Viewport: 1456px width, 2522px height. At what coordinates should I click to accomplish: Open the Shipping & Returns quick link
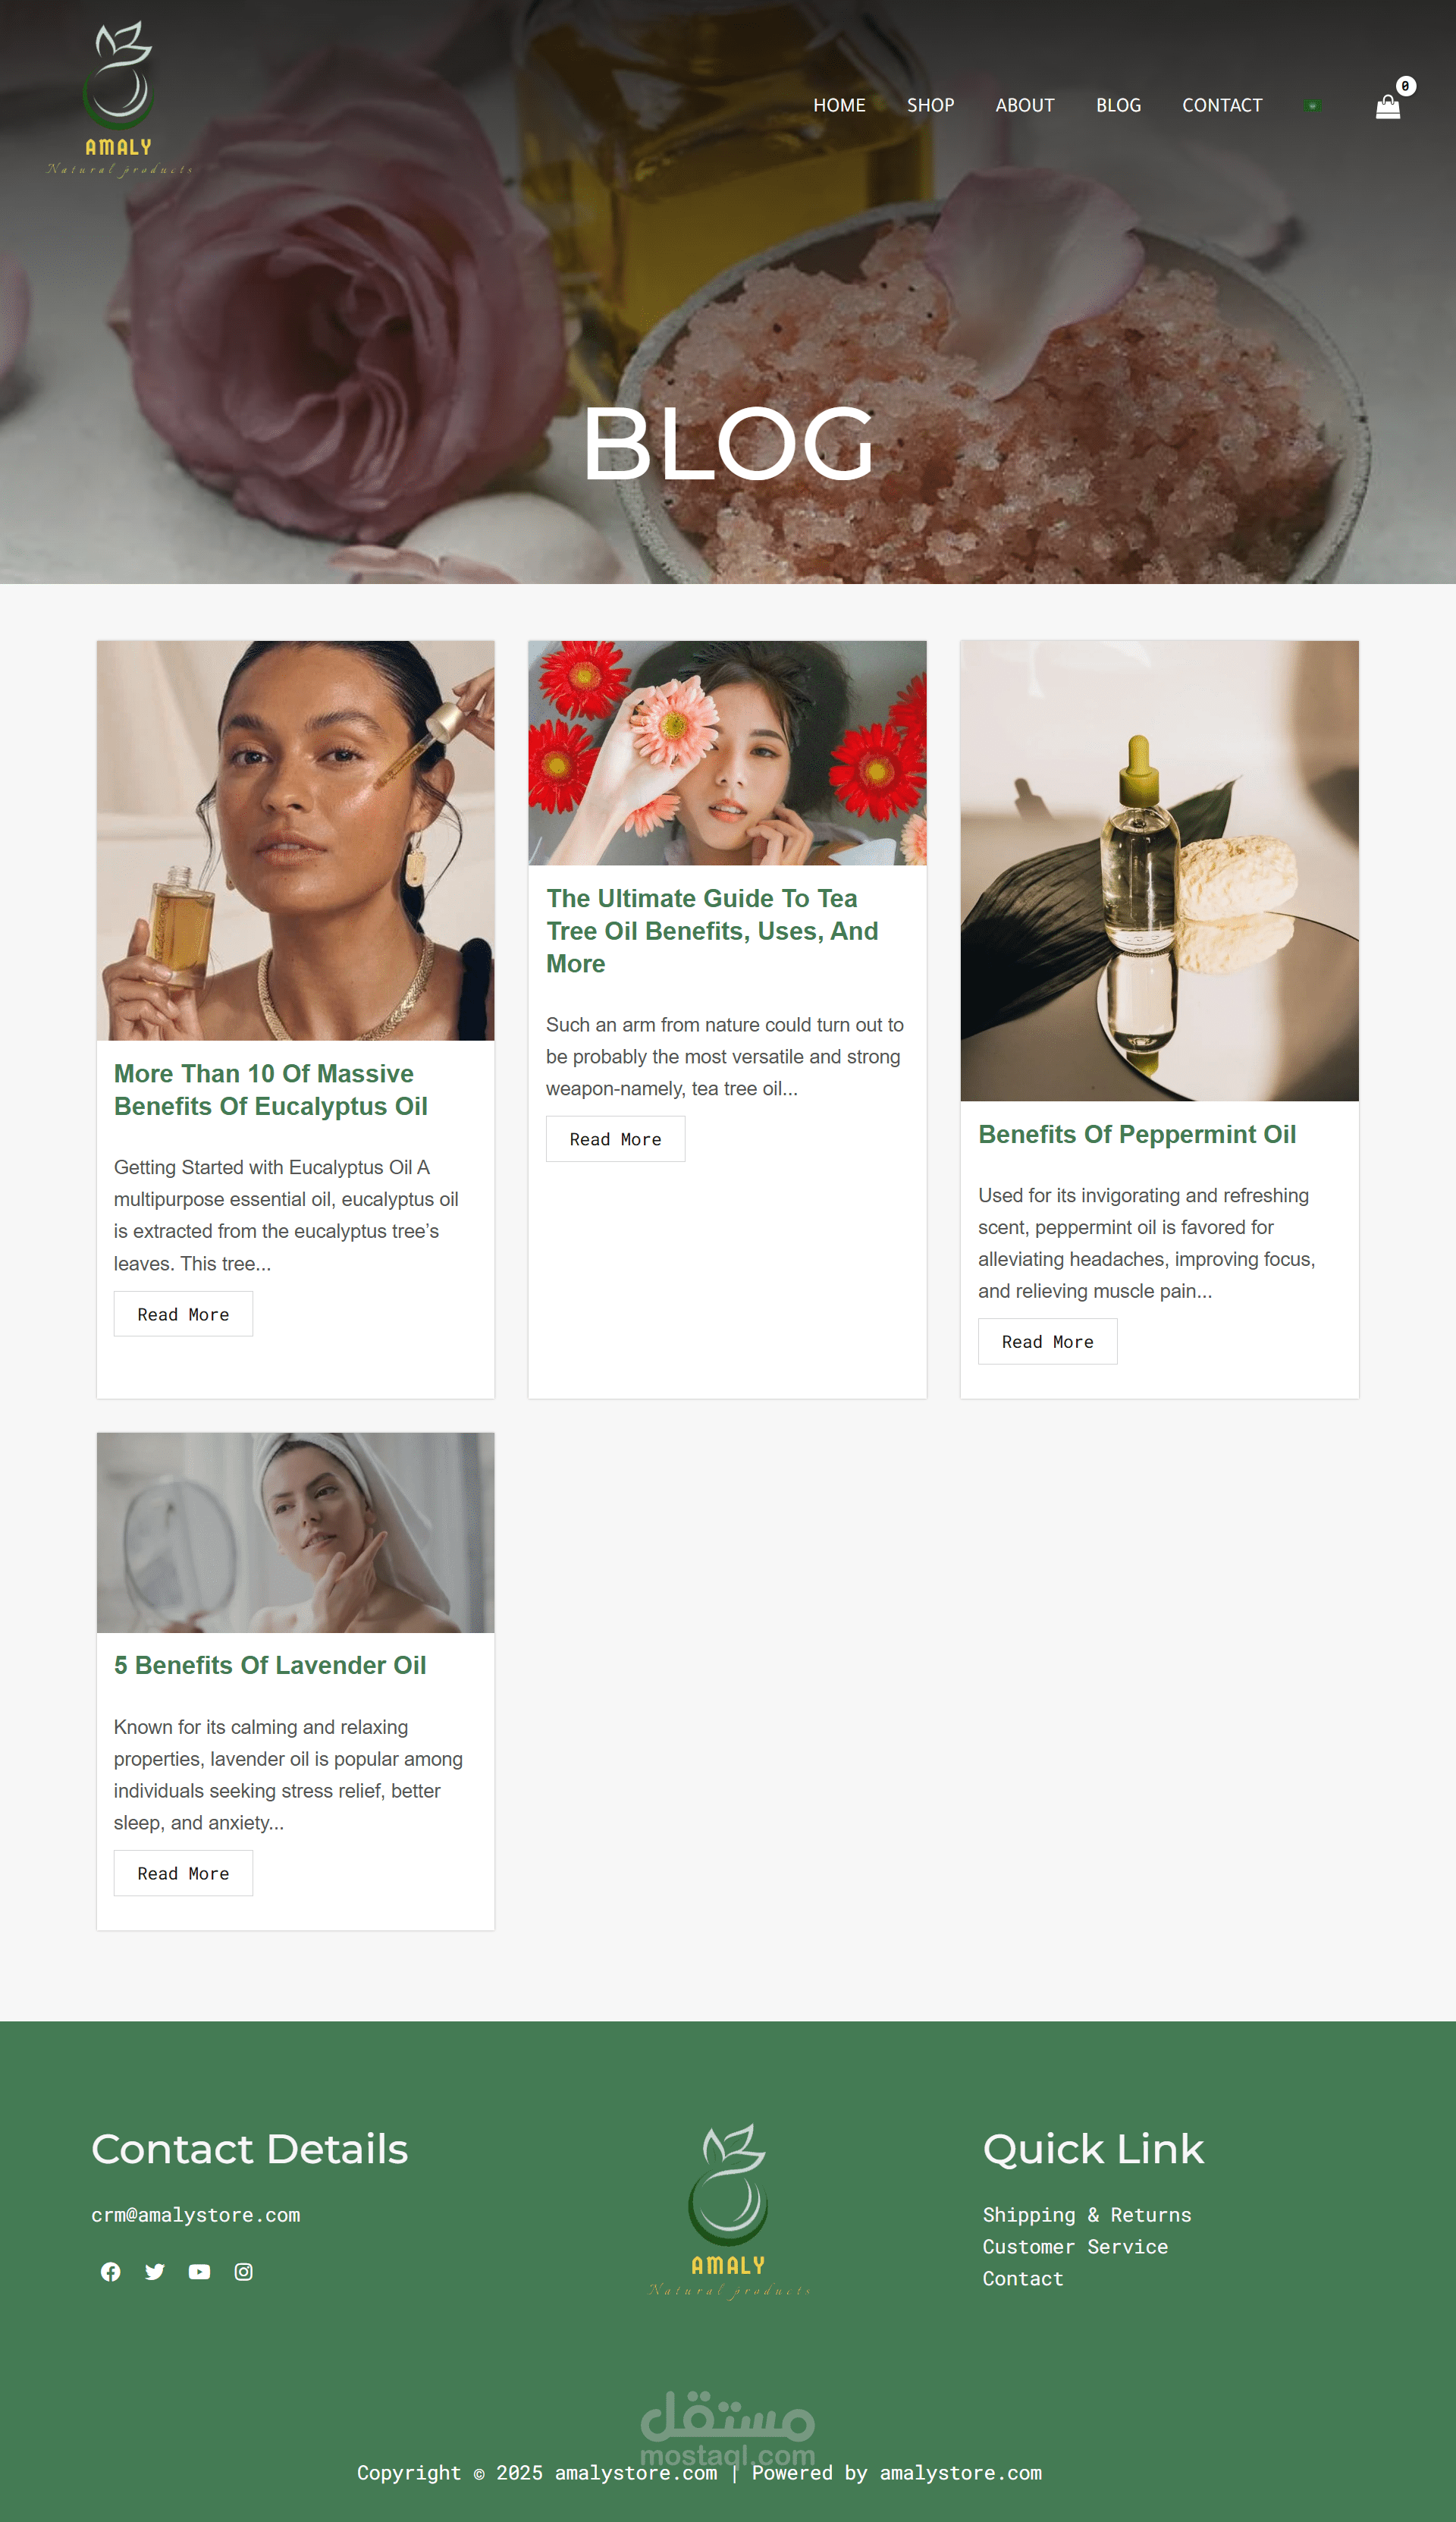(x=1086, y=2214)
